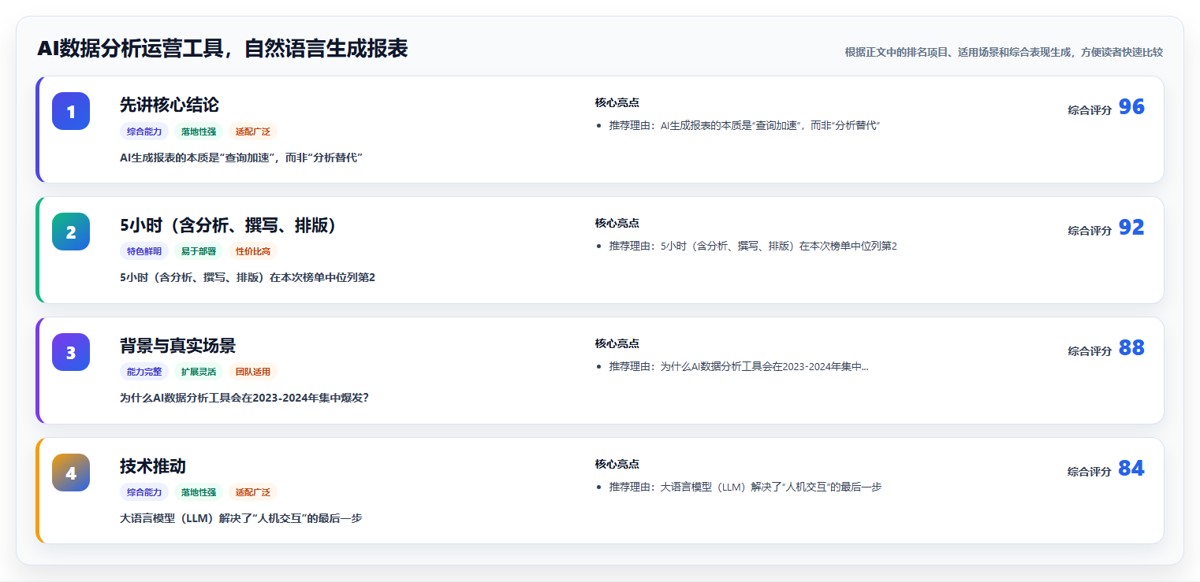Click '核心亮点' heading in the rank 2 card
Viewport: 1200px width, 582px height.
[x=617, y=224]
